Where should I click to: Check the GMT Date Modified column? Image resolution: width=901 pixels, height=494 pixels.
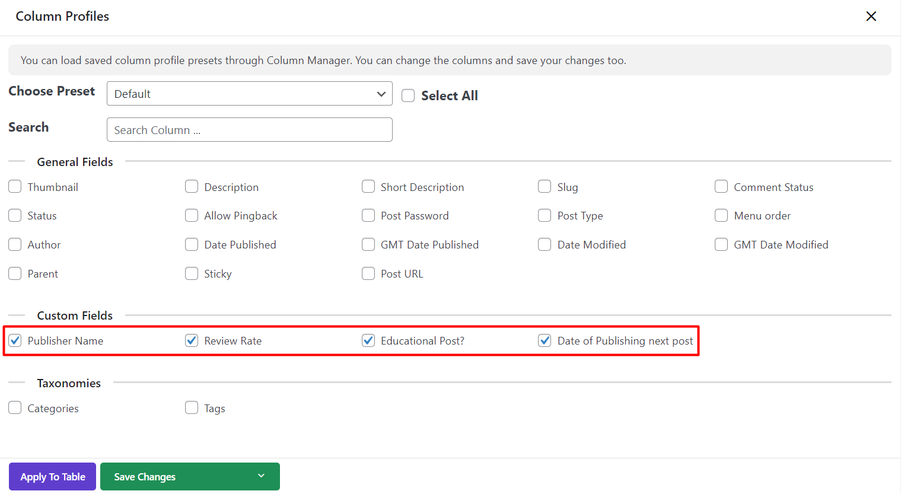click(x=721, y=244)
